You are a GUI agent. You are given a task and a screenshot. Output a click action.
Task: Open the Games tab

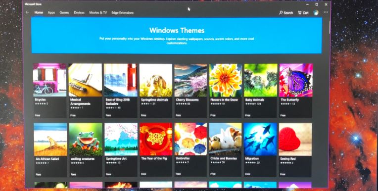pos(64,12)
